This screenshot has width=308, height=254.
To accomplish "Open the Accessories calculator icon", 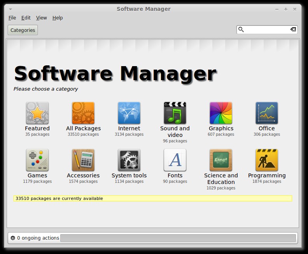I will (x=83, y=160).
